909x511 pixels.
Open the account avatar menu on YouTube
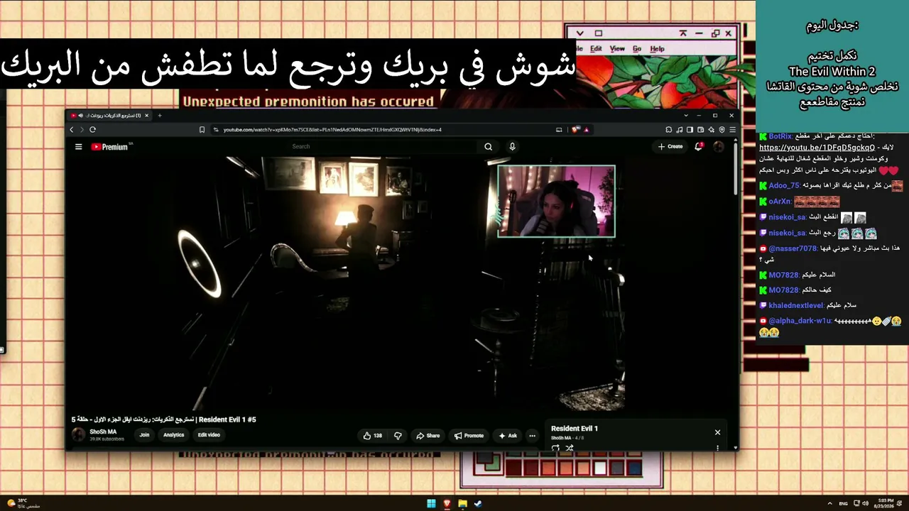[719, 147]
